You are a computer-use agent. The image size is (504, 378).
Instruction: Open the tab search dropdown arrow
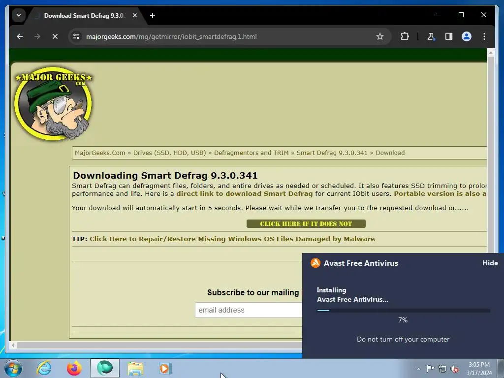click(19, 15)
